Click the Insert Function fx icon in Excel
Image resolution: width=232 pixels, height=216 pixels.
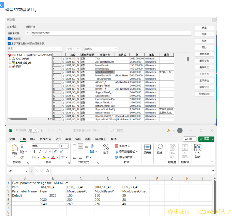pos(48,171)
